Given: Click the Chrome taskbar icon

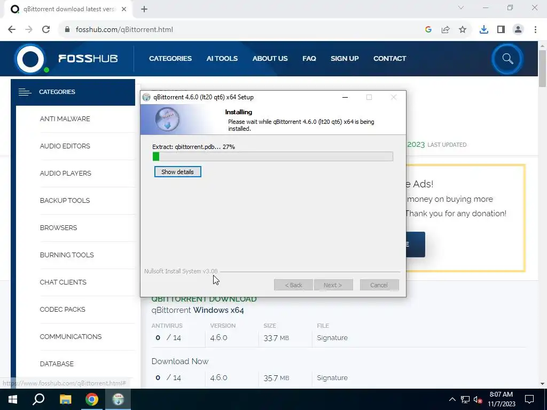Looking at the screenshot, I should coord(92,399).
